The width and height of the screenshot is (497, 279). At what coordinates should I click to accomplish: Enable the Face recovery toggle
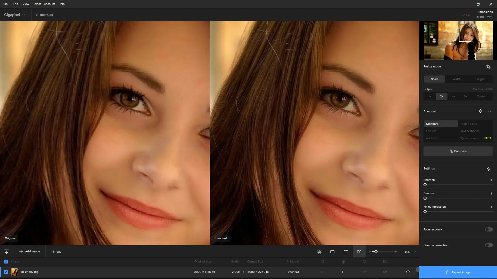(489, 229)
